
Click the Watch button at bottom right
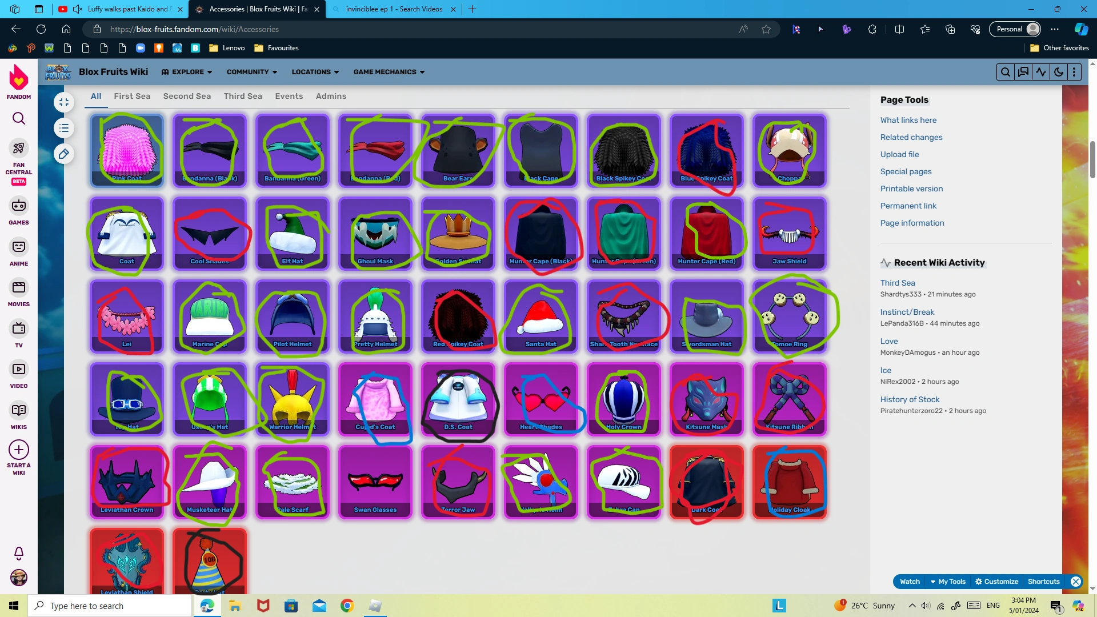909,581
